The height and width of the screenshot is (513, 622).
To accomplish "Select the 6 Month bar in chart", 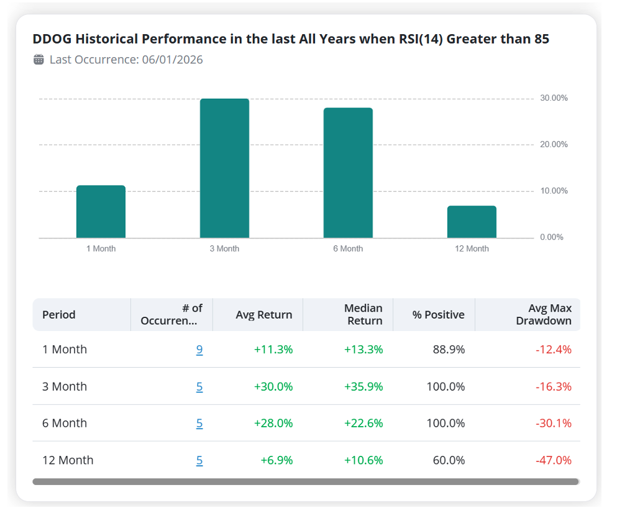I will click(348, 173).
